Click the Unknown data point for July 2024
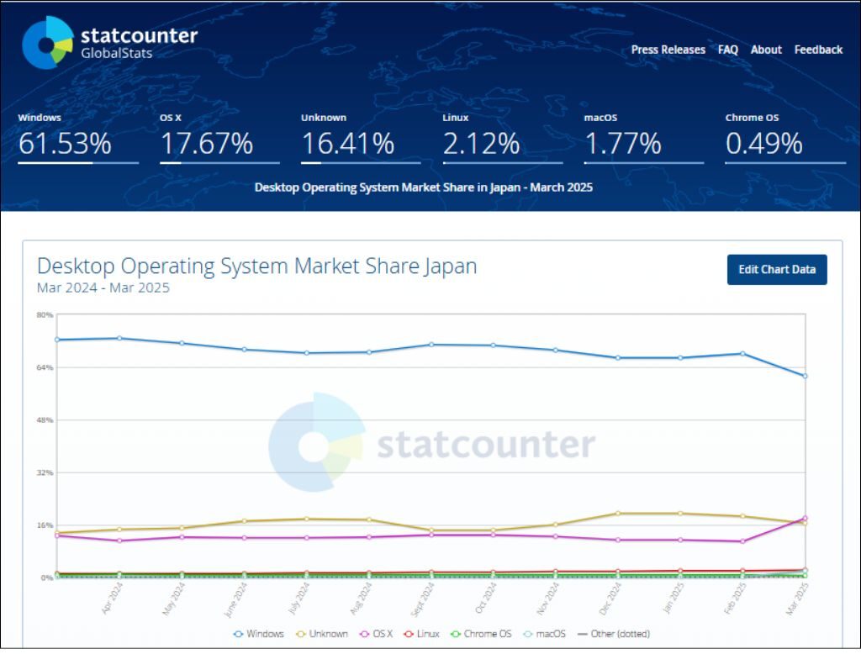This screenshot has height=654, width=861. (307, 519)
